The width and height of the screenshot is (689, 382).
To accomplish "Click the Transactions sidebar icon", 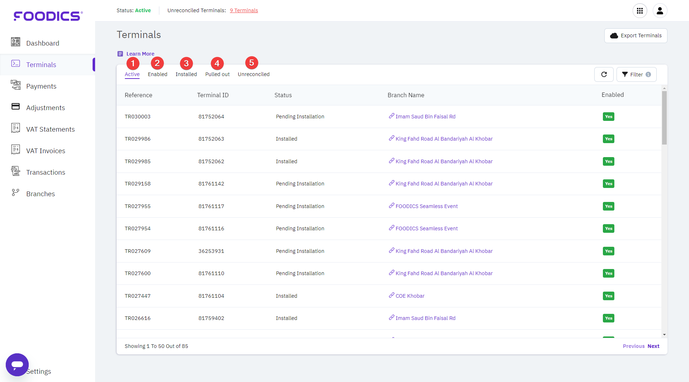I will (x=15, y=171).
